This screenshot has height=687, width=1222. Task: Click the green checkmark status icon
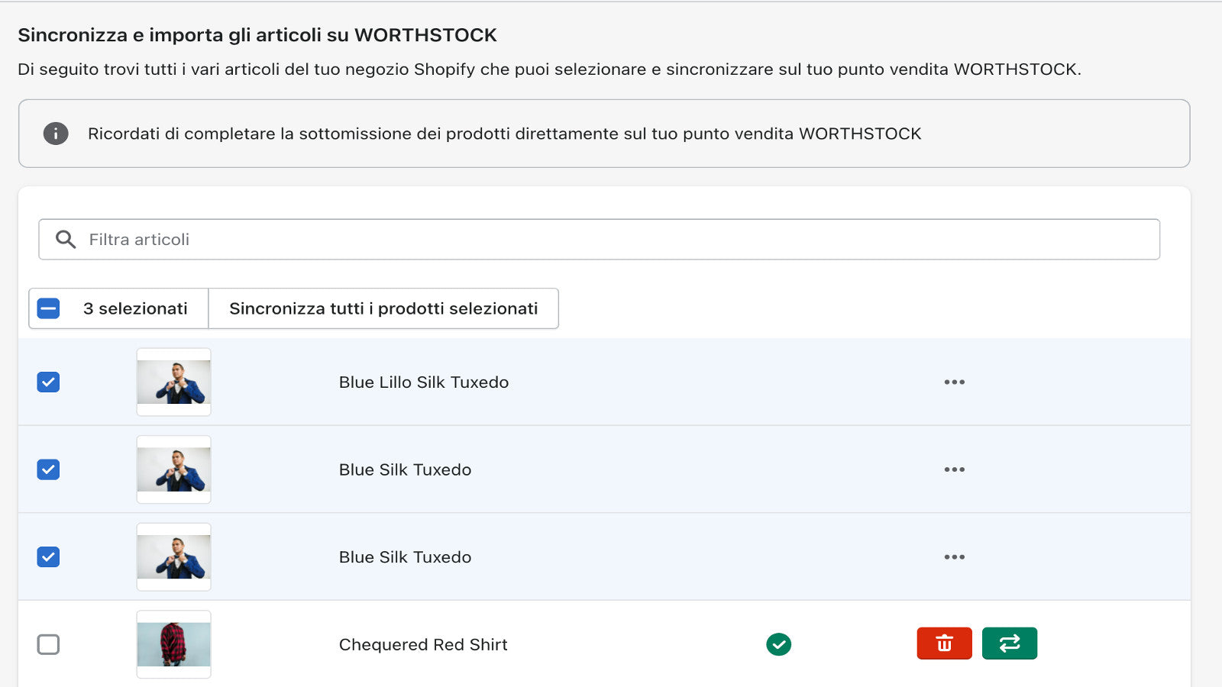[x=778, y=644]
